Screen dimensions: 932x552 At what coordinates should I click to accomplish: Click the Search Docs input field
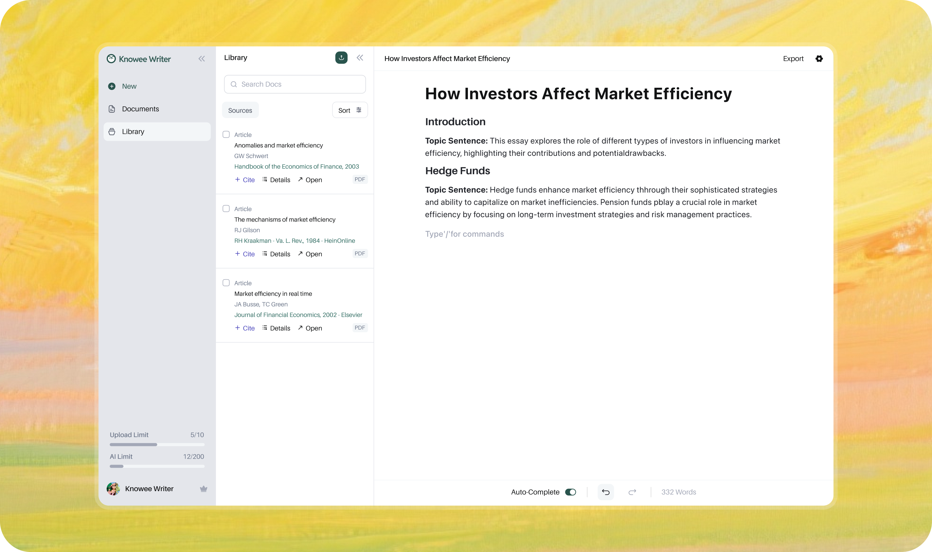295,85
